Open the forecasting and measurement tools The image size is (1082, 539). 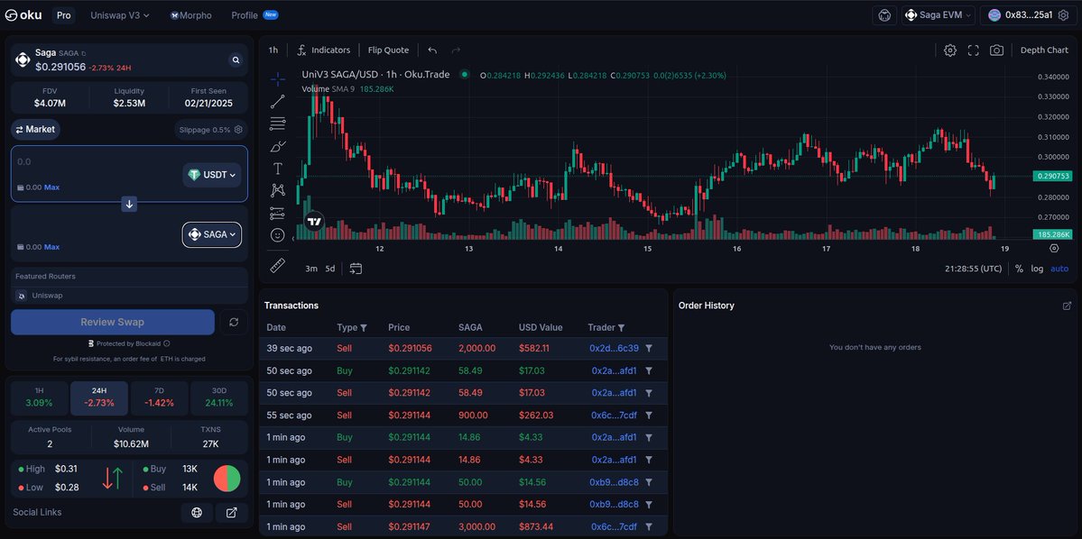pyautogui.click(x=277, y=213)
